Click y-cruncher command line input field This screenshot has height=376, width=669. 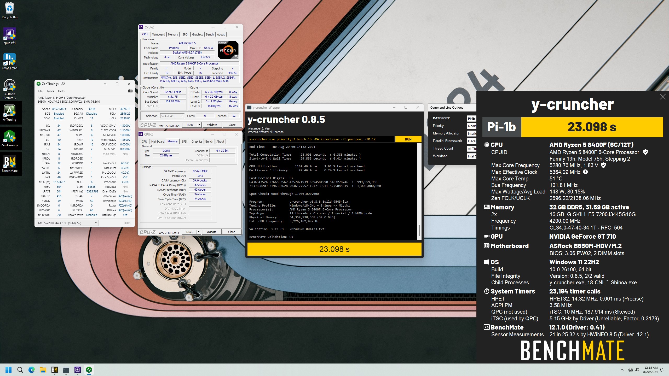[321, 139]
